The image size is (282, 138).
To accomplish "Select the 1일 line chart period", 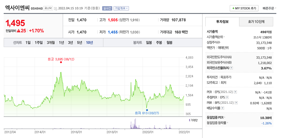I will pos(28,43).
